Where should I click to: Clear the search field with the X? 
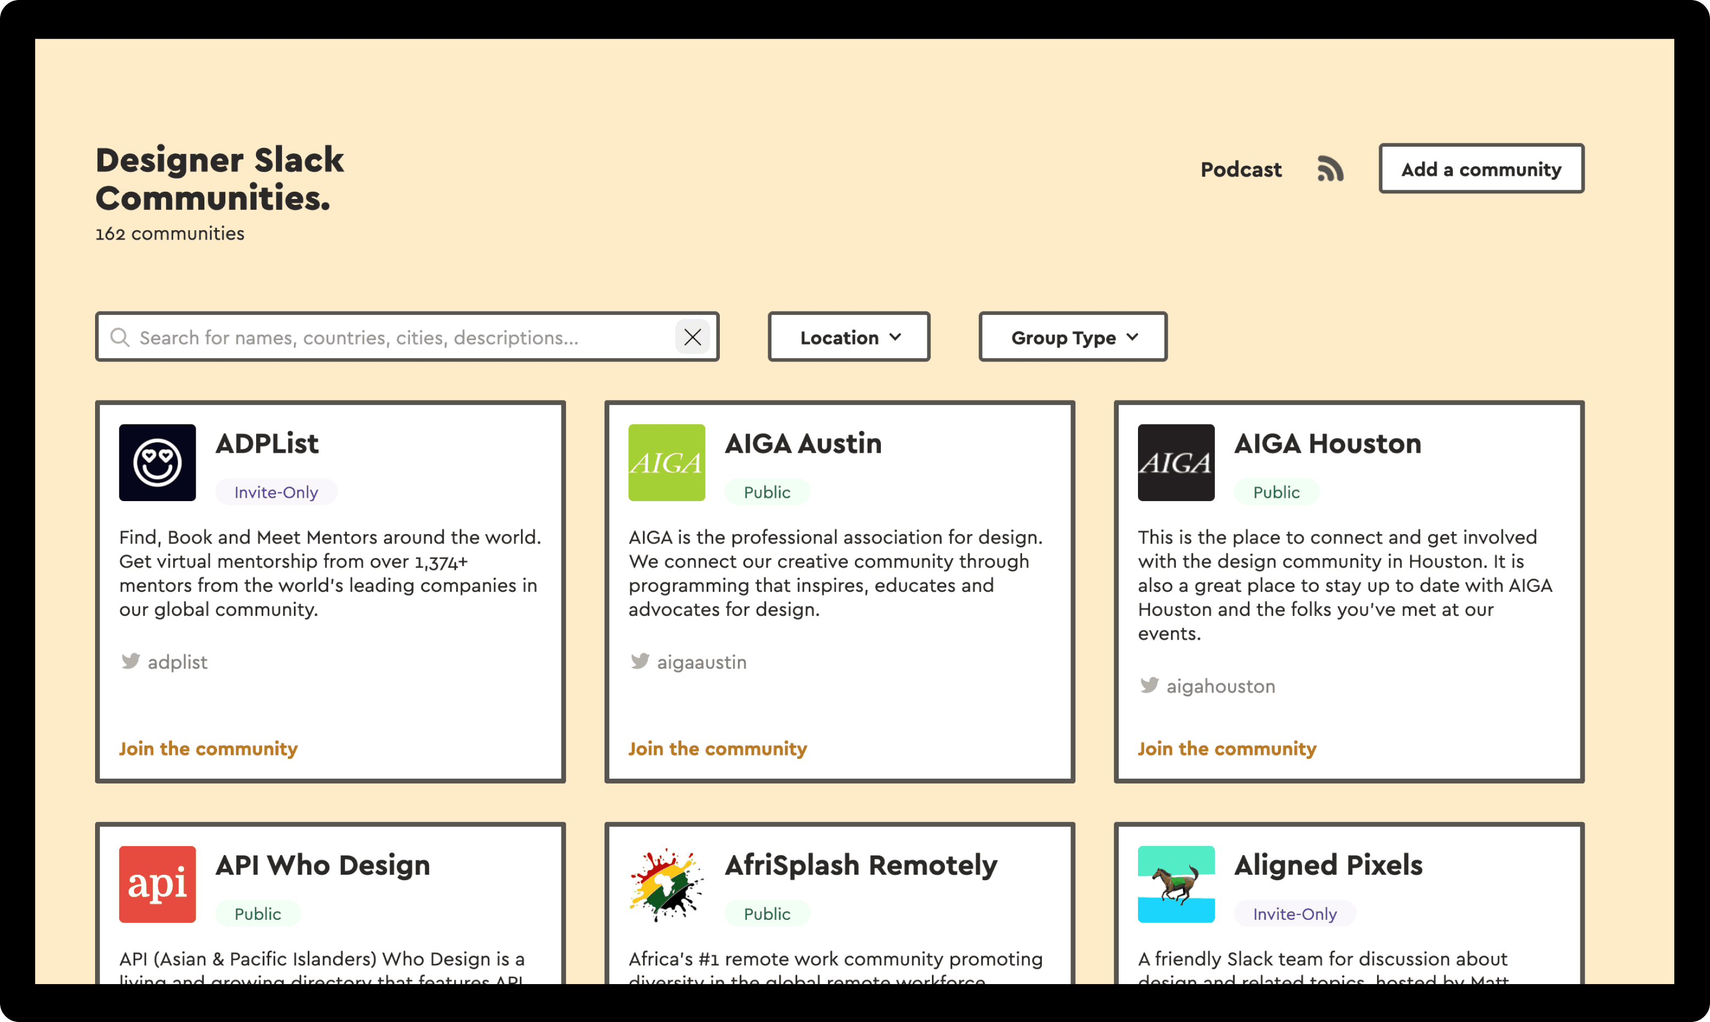(692, 337)
